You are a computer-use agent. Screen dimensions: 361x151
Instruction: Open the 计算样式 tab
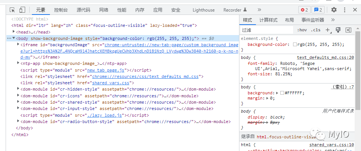click(x=268, y=20)
